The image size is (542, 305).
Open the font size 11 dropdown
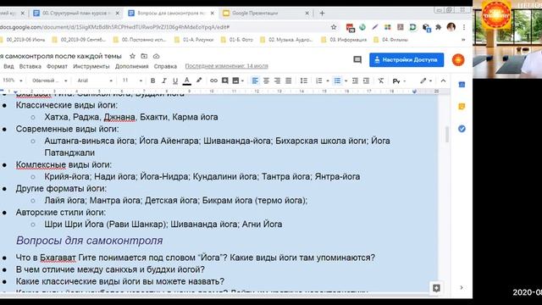132,80
